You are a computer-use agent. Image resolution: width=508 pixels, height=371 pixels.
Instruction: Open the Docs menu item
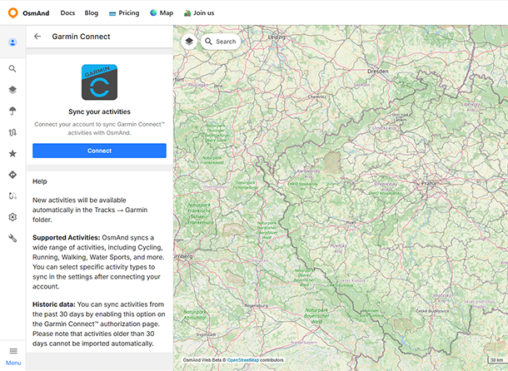coord(67,13)
